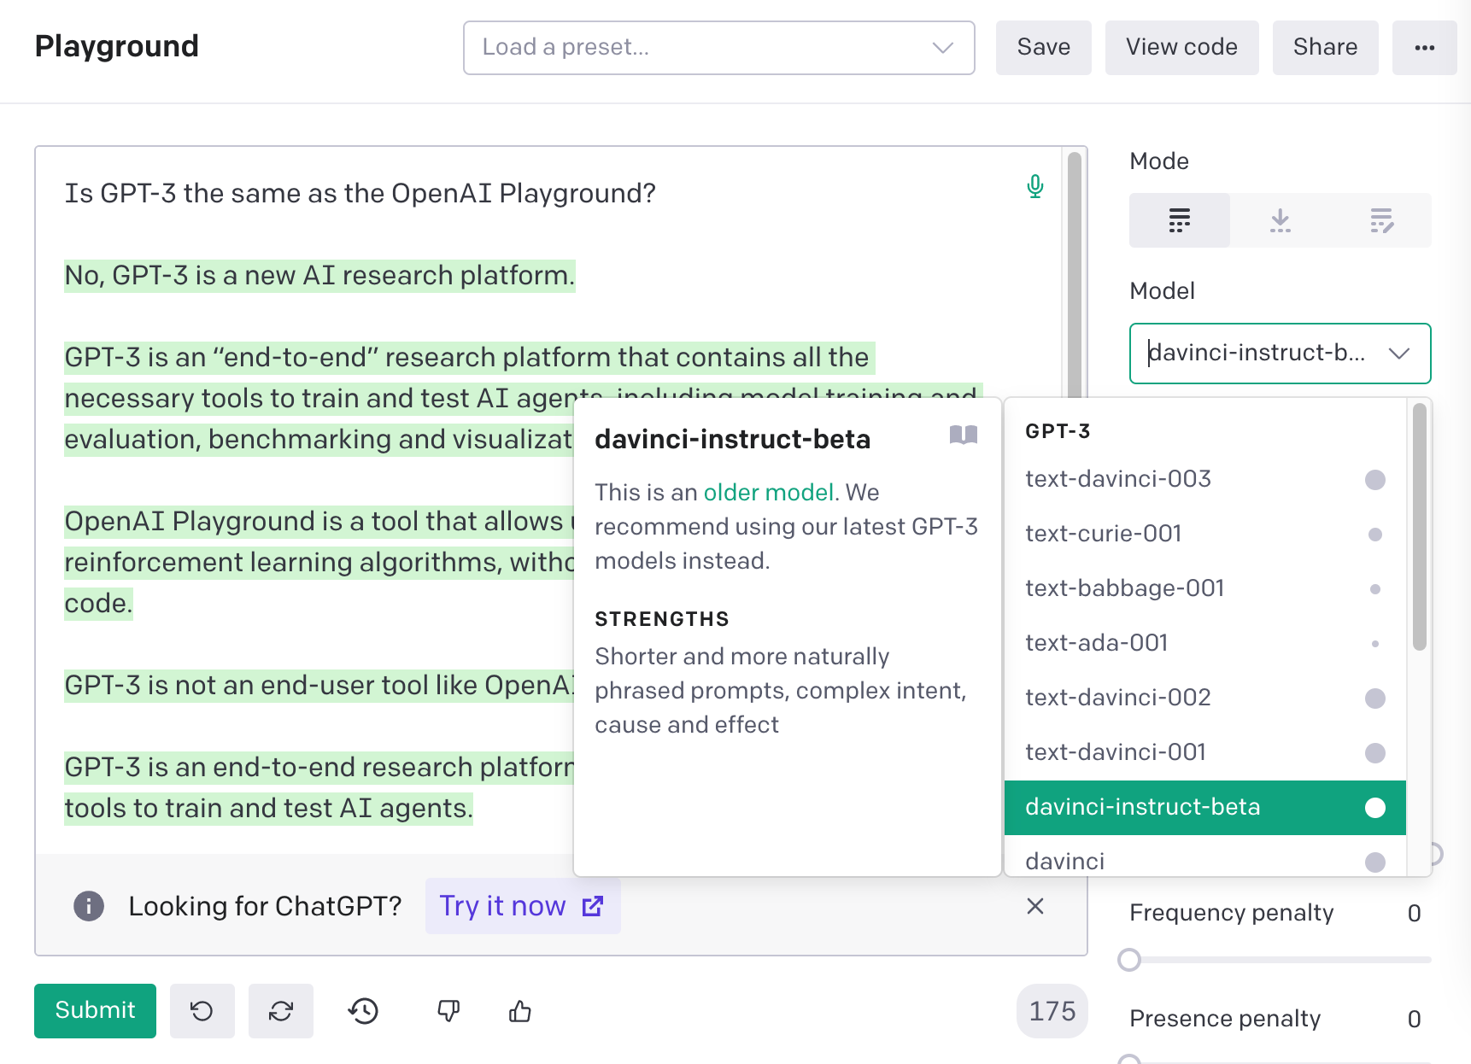This screenshot has width=1471, height=1064.
Task: Select Complete mode
Action: pyautogui.click(x=1180, y=220)
